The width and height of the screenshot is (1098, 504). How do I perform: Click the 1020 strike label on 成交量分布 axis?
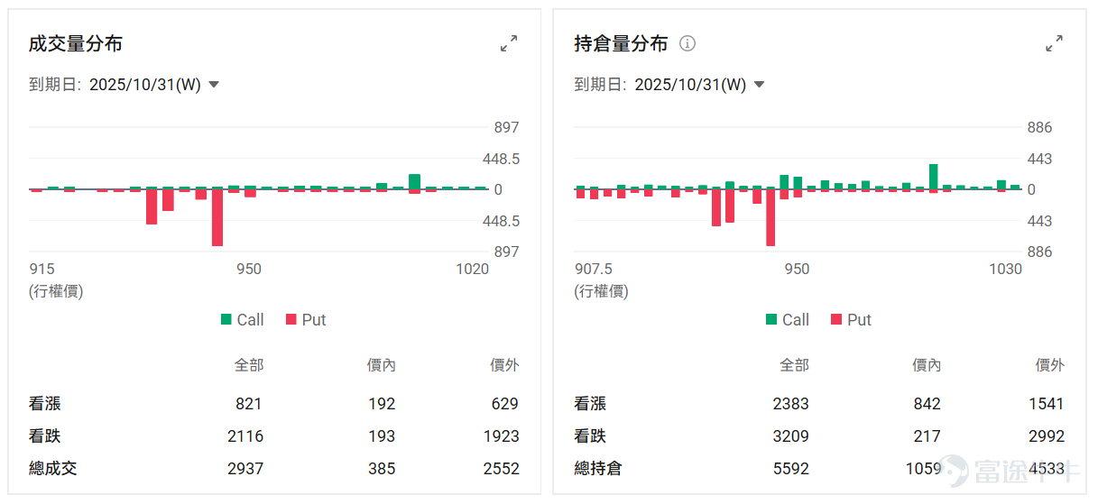[x=472, y=269]
